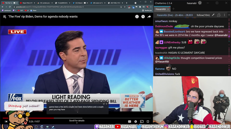Open Chatterino settings gear
Image resolution: width=231 pixels, height=129 pixels.
coord(200,3)
